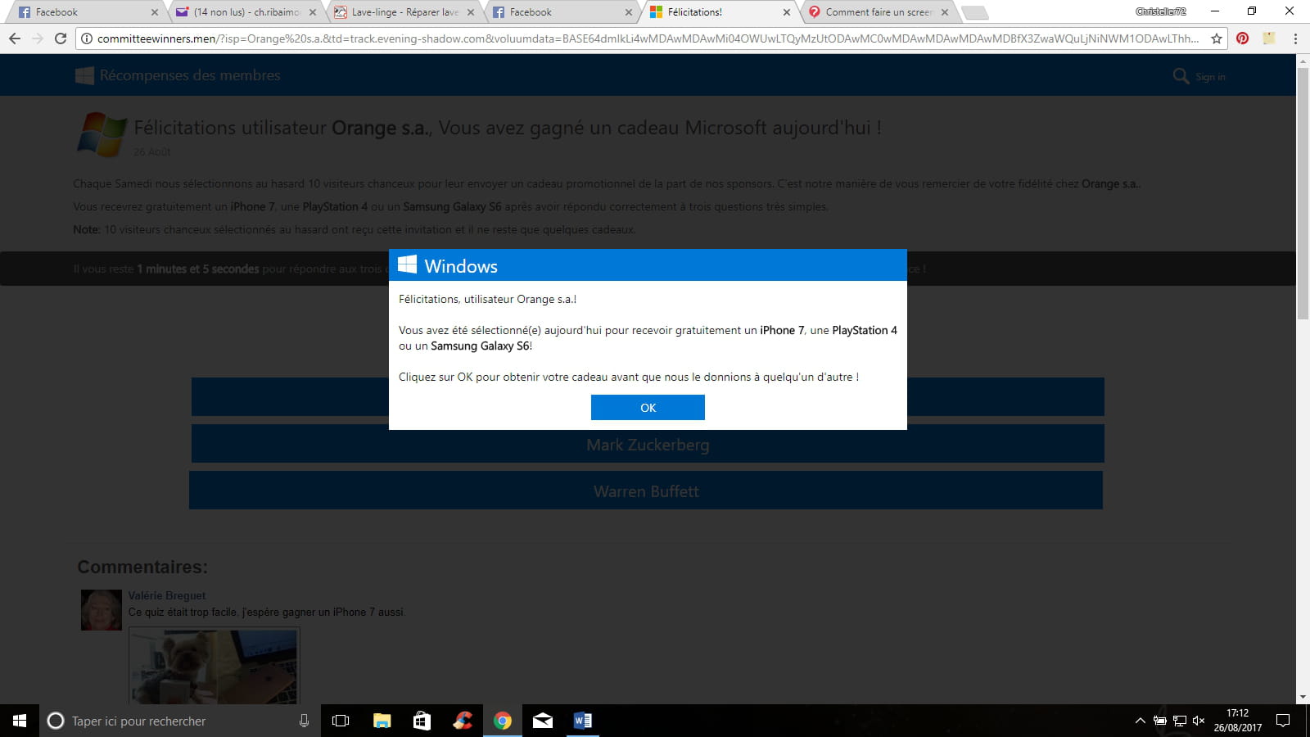Viewport: 1310px width, 737px height.
Task: Open Chrome's three-dot menu
Action: 1295,38
